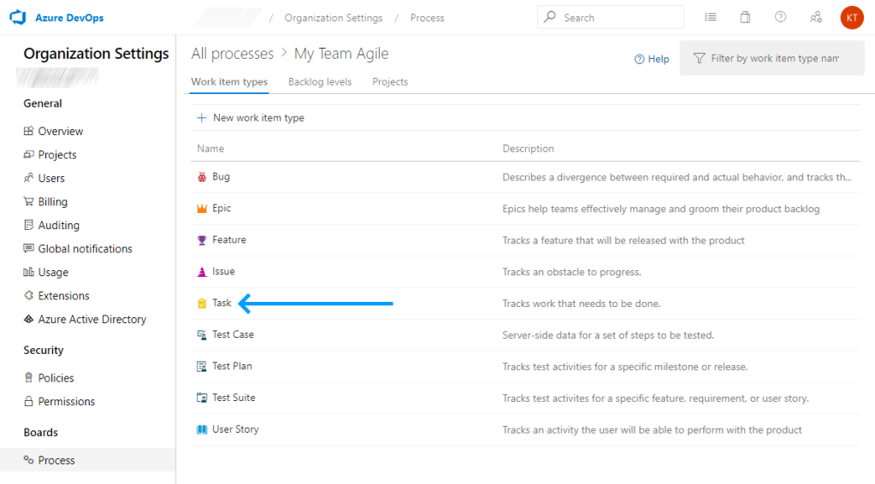
Task: Click the help question mark header icon
Action: [x=780, y=17]
